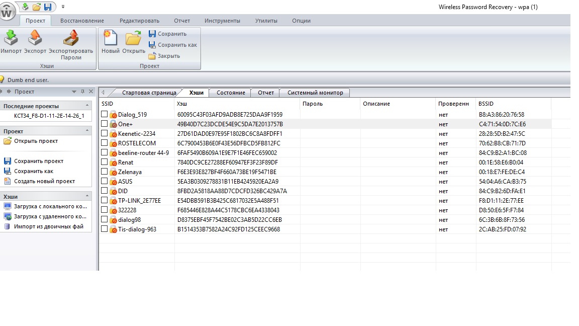Click the Открыть folder icon in ribbon
The image size is (579, 326).
pyautogui.click(x=133, y=39)
